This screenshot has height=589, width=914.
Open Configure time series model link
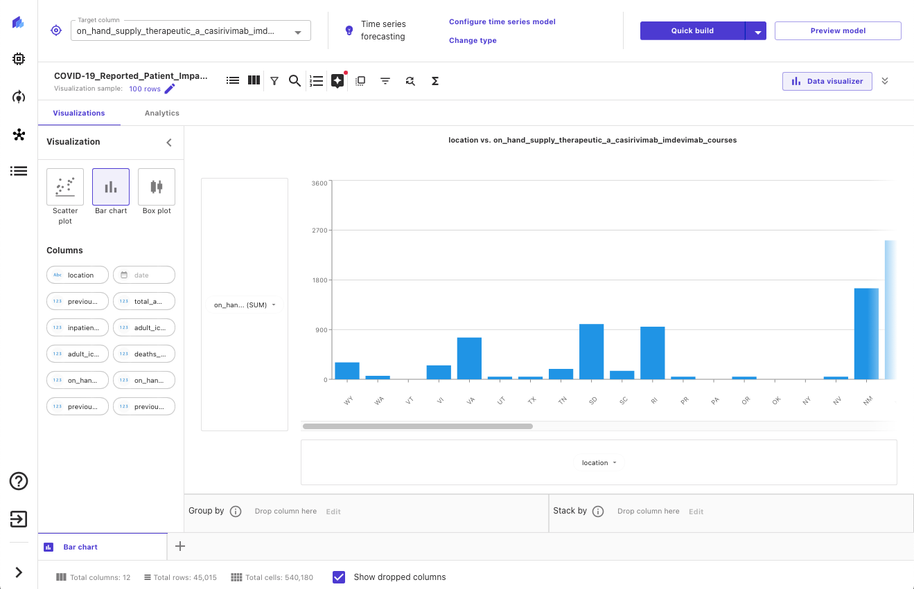pos(502,21)
